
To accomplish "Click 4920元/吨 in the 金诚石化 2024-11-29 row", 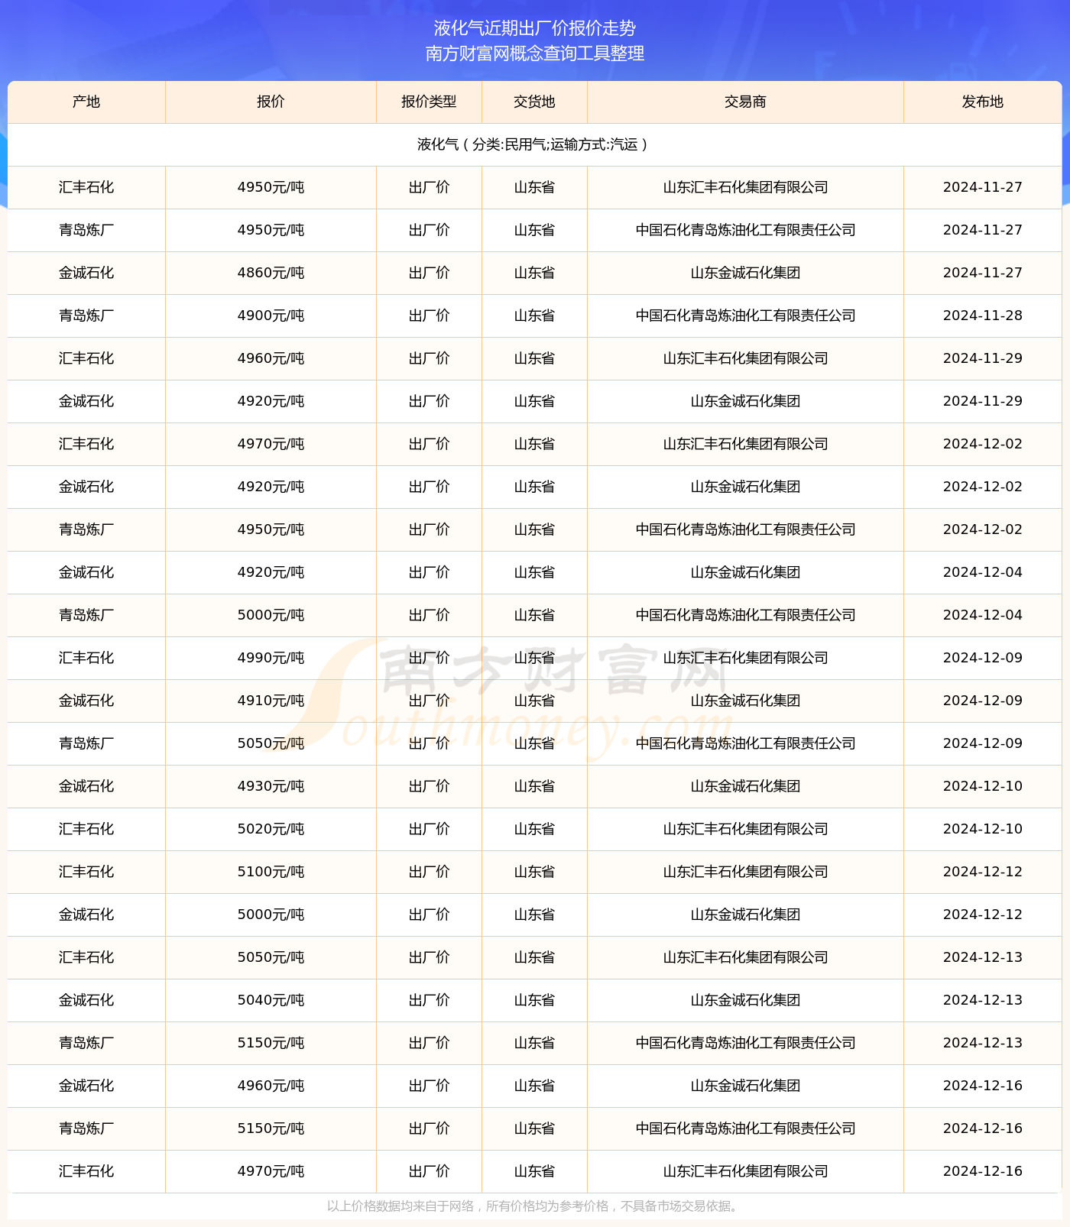I will pyautogui.click(x=271, y=401).
